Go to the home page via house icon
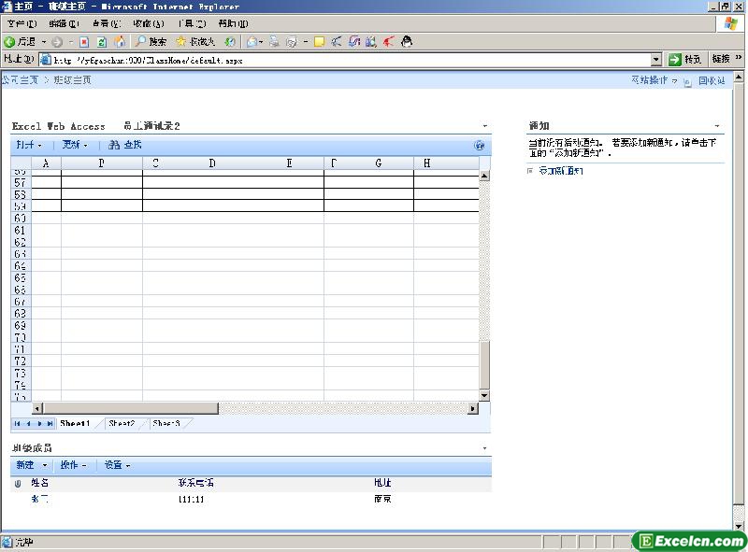 pos(120,42)
